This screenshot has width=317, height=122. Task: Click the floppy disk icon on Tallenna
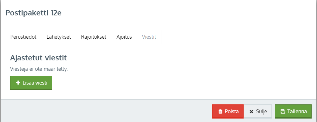[x=283, y=111]
